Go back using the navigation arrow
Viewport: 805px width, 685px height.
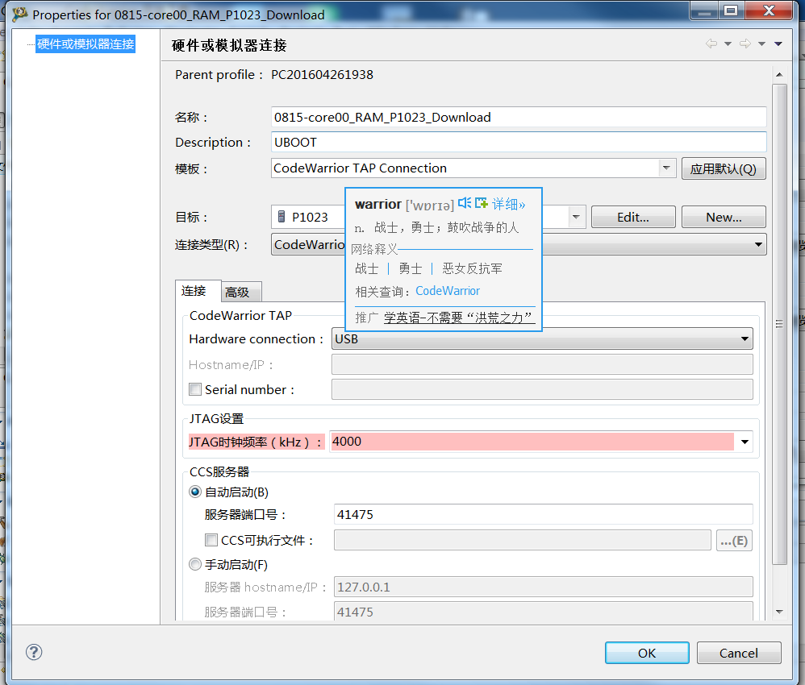(711, 44)
